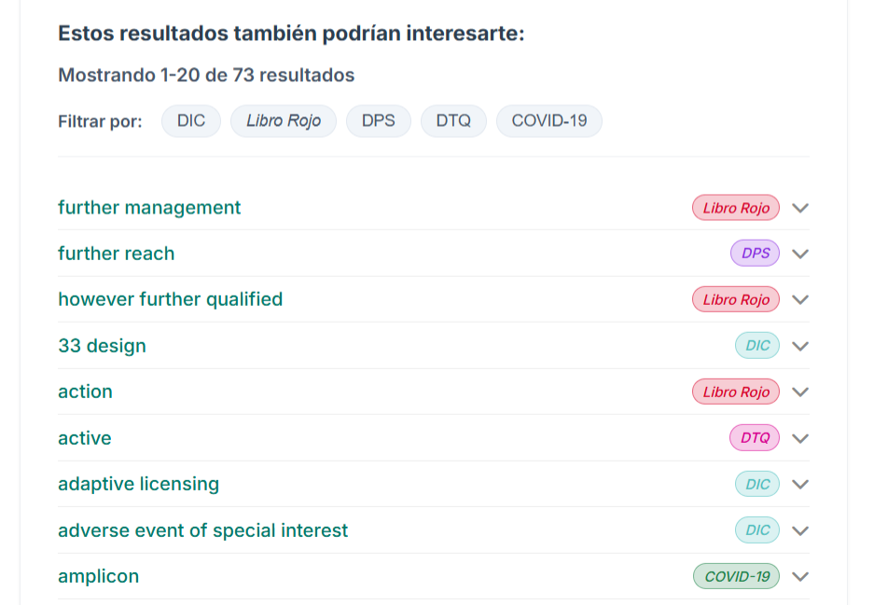
Task: Open 'adverse event of special interest' link
Action: (202, 530)
